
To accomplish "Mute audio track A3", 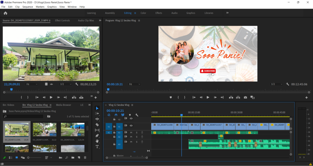I will 131,142.
